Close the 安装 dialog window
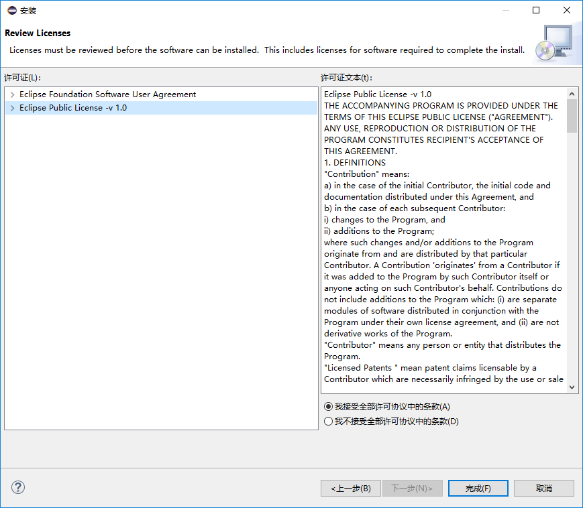The image size is (583, 508). point(567,10)
